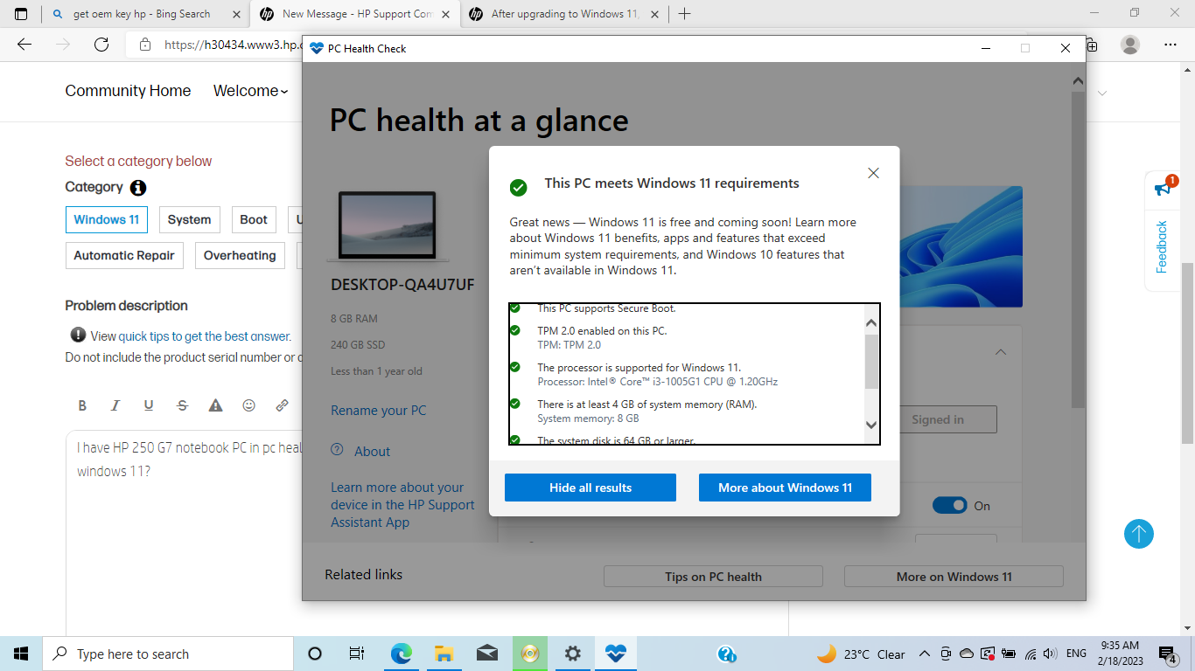1195x671 pixels.
Task: Apply underline formatting in the message editor
Action: pyautogui.click(x=149, y=405)
